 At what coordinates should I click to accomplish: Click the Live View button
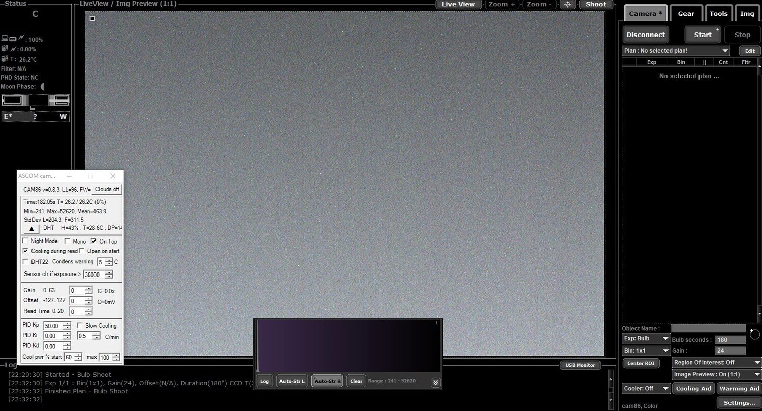(458, 4)
